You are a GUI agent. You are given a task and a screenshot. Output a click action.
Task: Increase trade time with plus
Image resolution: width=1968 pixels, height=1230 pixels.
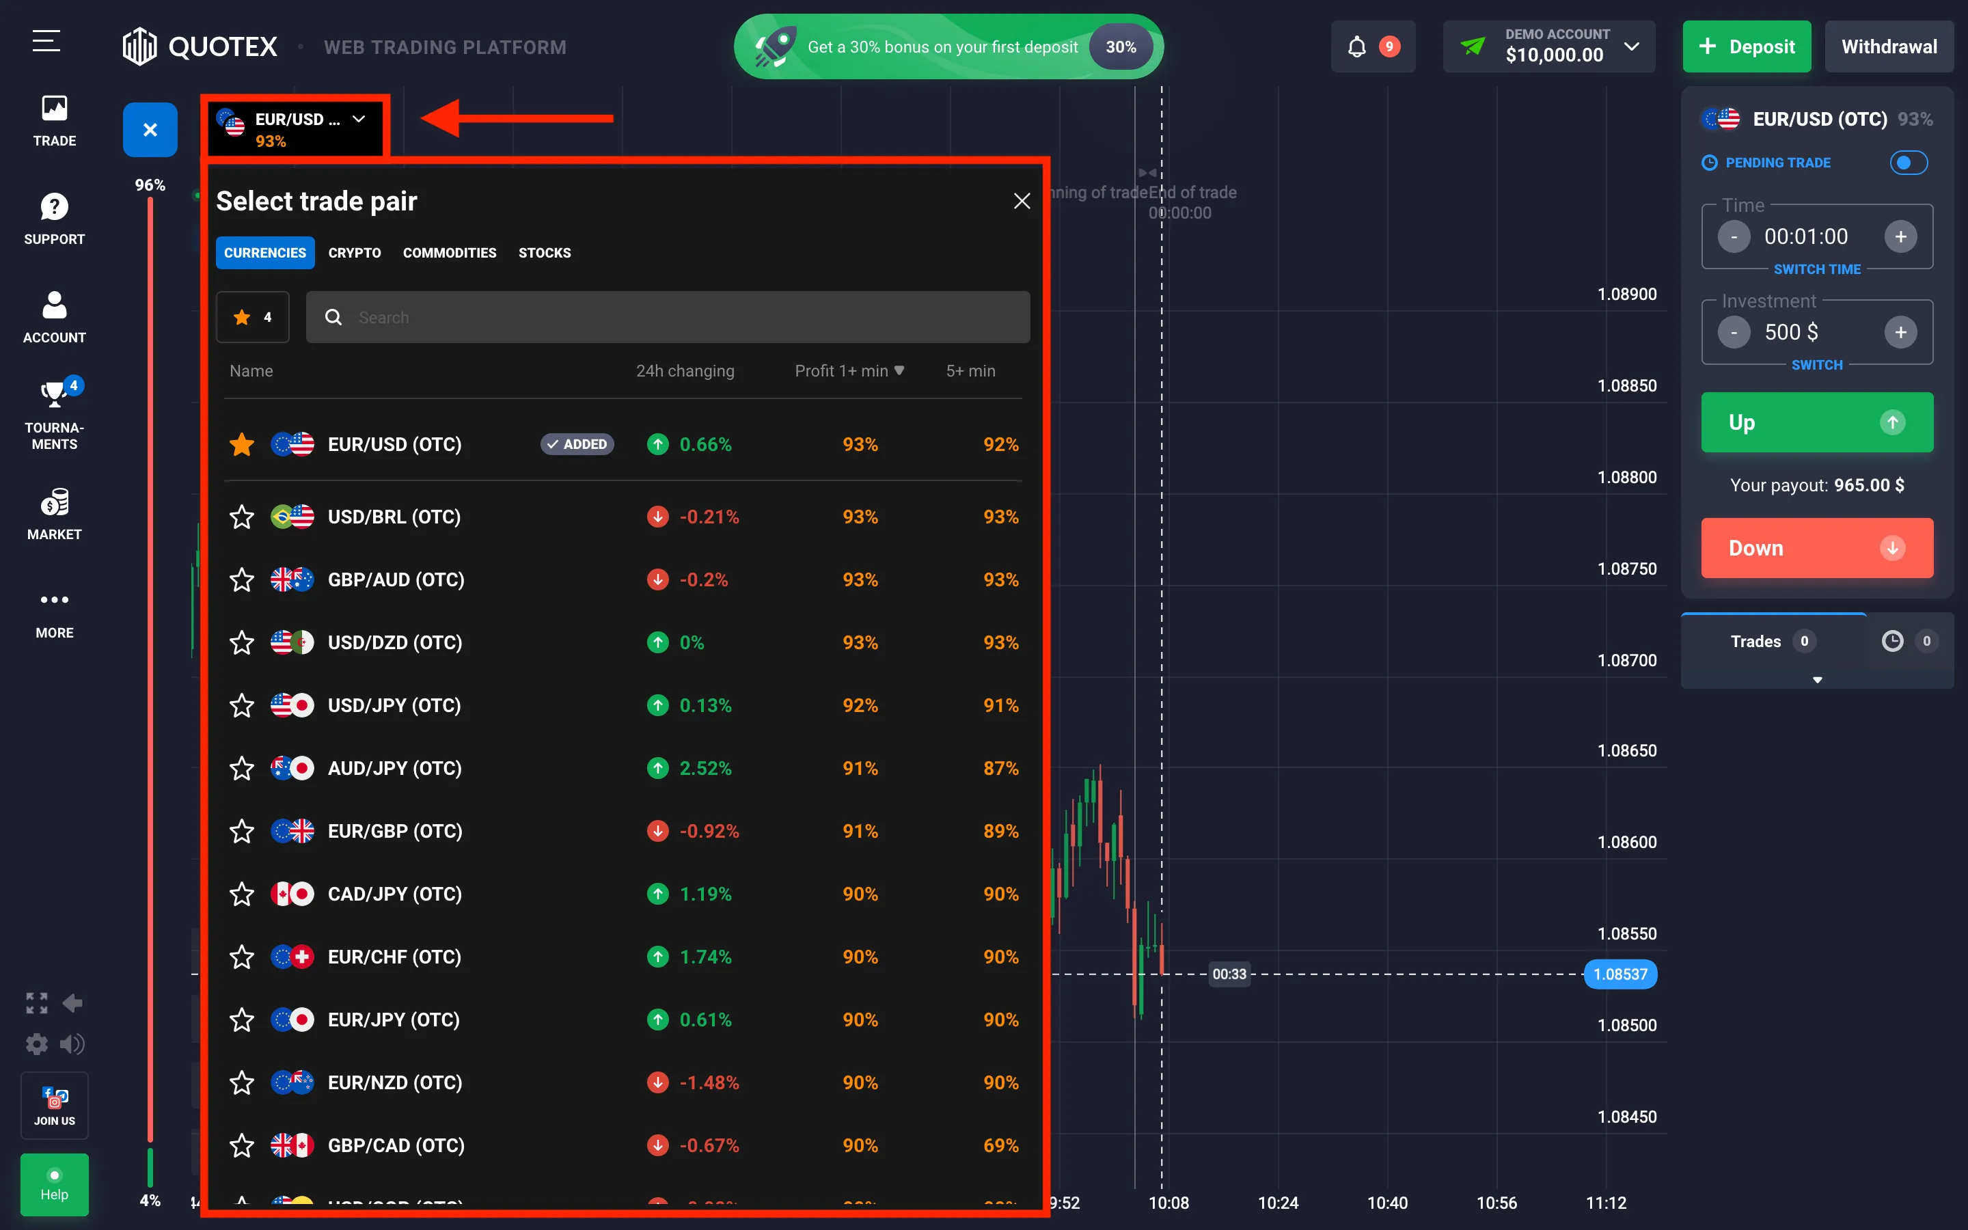tap(1900, 236)
